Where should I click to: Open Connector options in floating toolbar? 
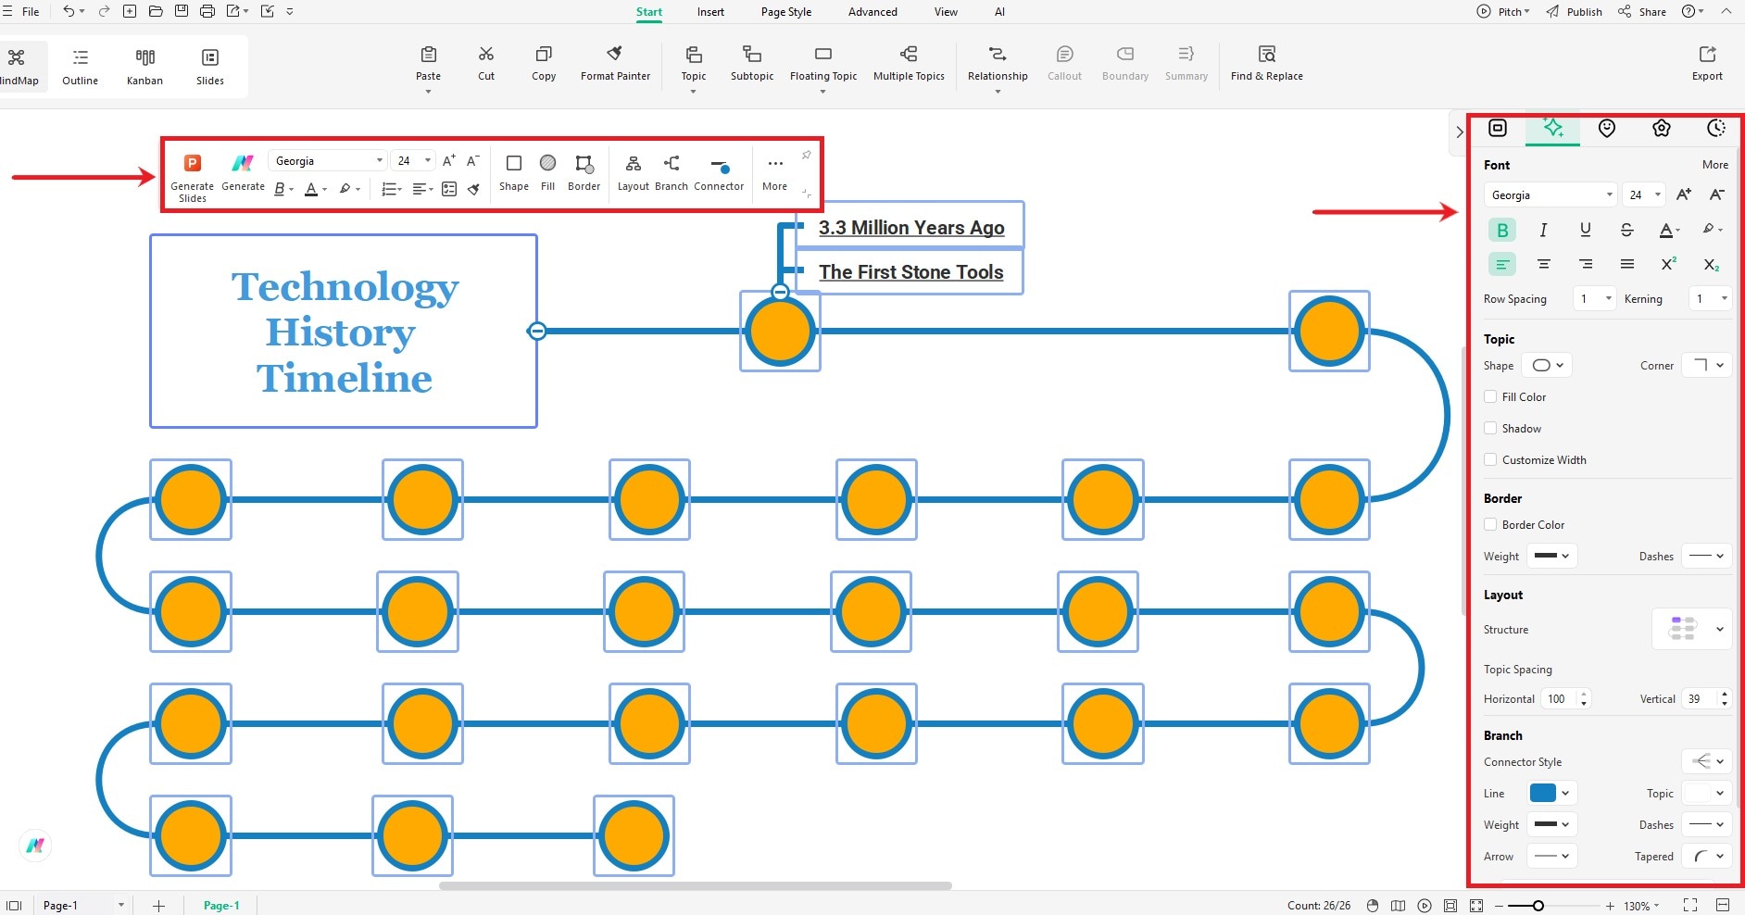[719, 173]
